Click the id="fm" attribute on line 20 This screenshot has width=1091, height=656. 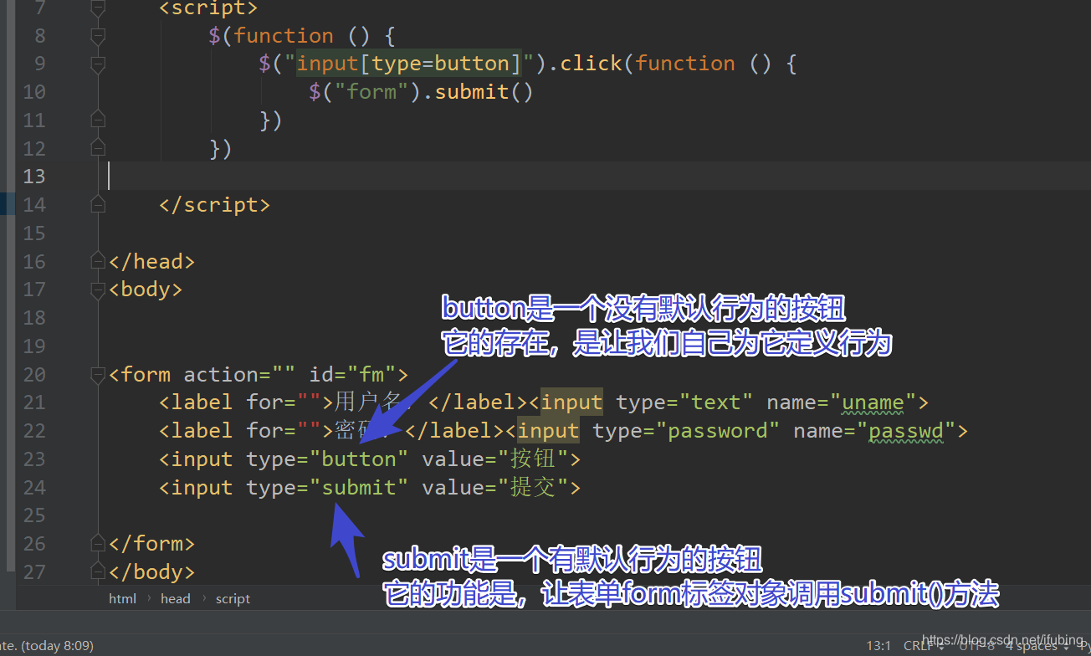[353, 375]
